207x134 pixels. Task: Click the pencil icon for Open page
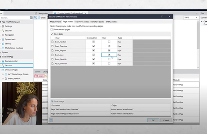point(52,34)
